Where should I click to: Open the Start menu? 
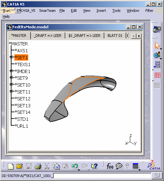7,11
